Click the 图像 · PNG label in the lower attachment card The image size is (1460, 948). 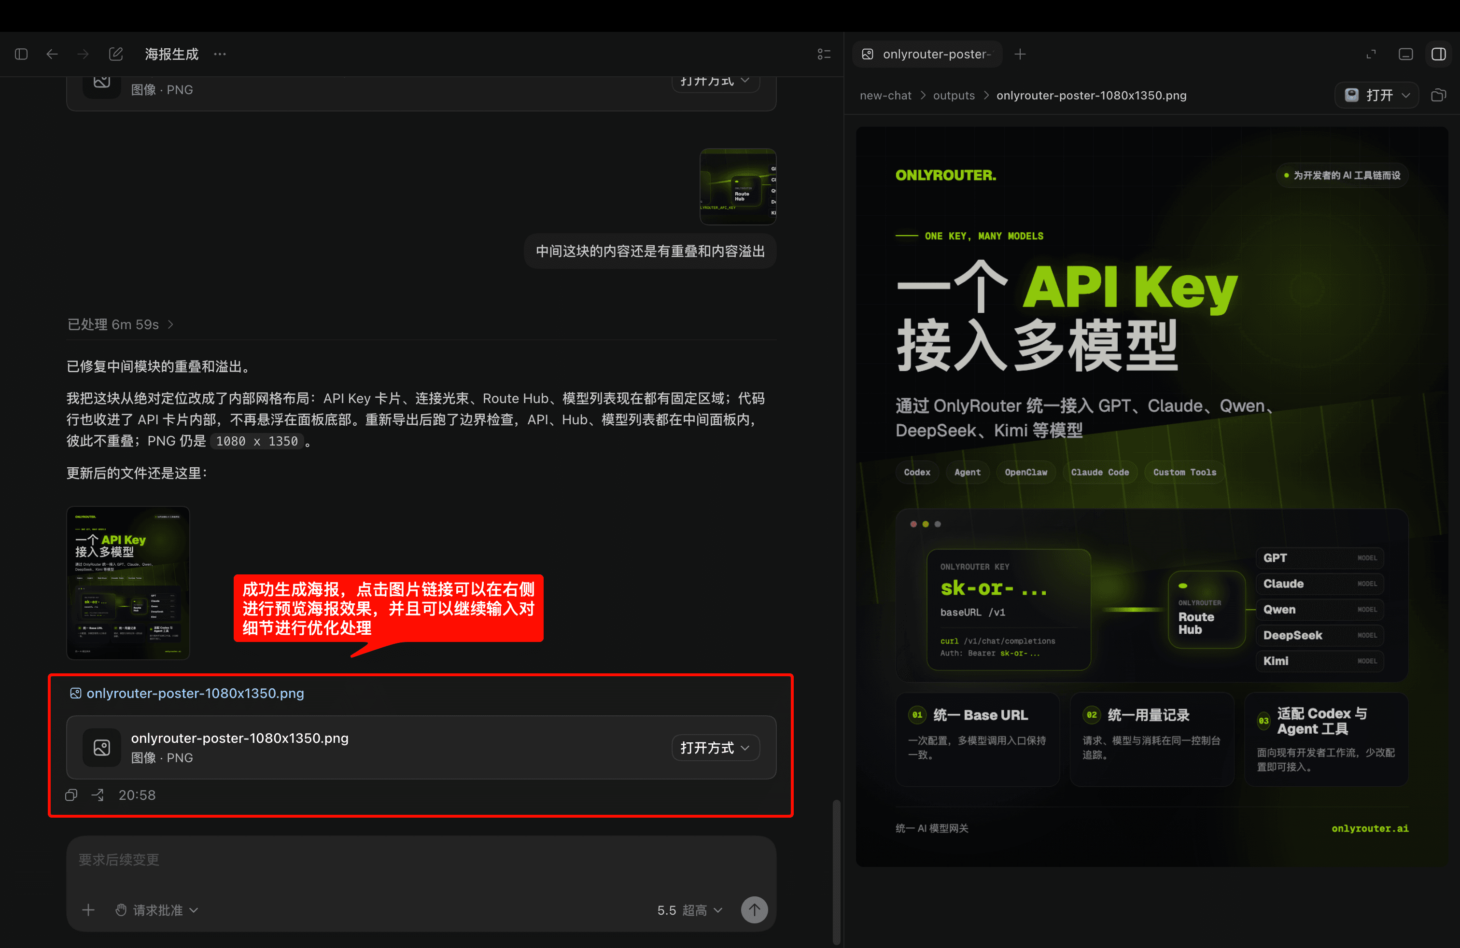(x=162, y=757)
